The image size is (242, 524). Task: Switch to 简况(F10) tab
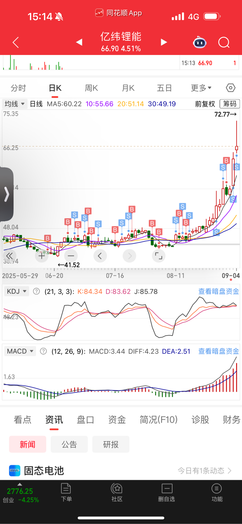point(158,420)
